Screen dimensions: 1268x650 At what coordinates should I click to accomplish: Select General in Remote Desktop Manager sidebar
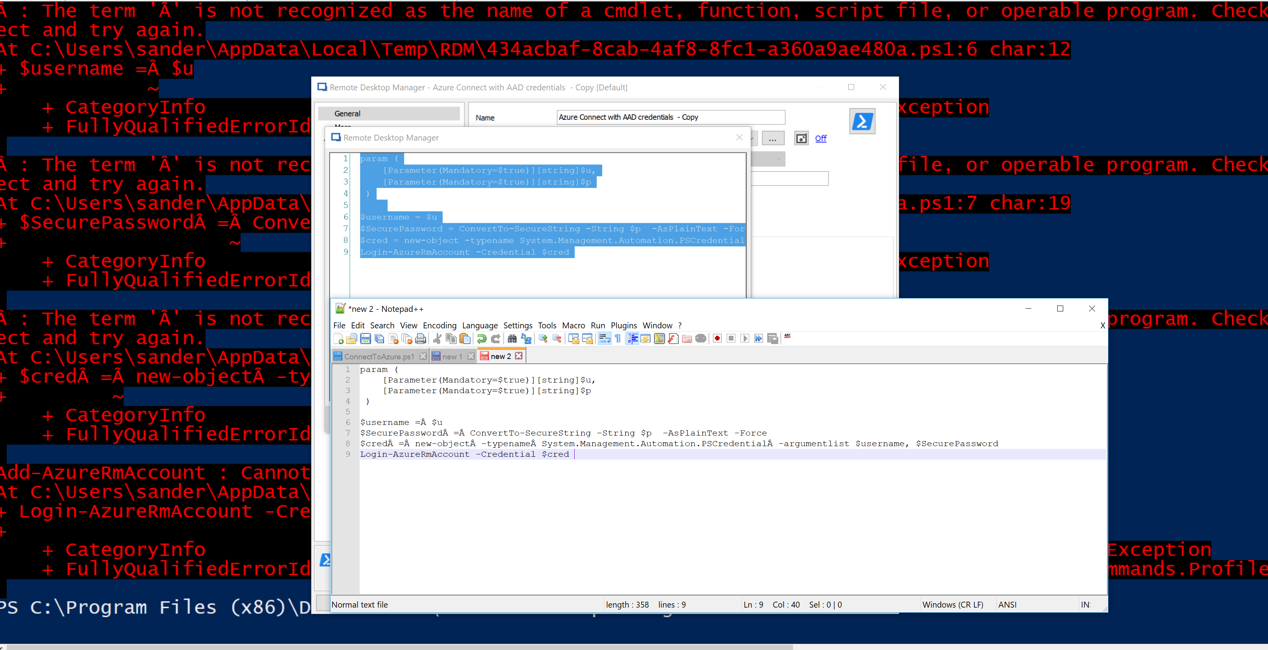[x=389, y=114]
